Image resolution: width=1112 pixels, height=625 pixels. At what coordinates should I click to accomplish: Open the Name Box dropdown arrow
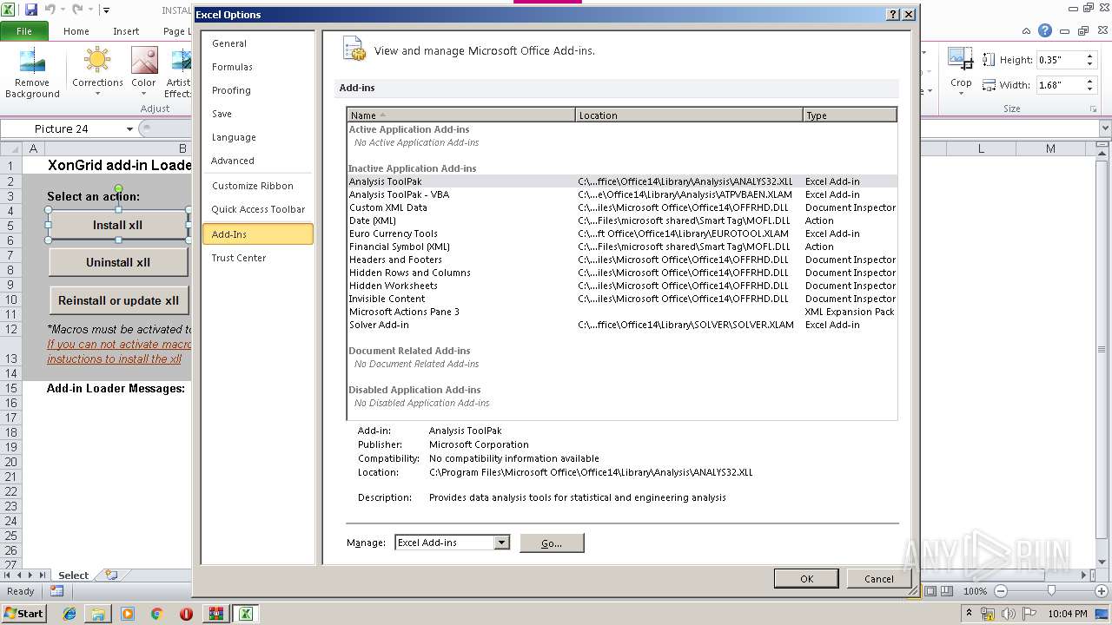click(x=129, y=129)
